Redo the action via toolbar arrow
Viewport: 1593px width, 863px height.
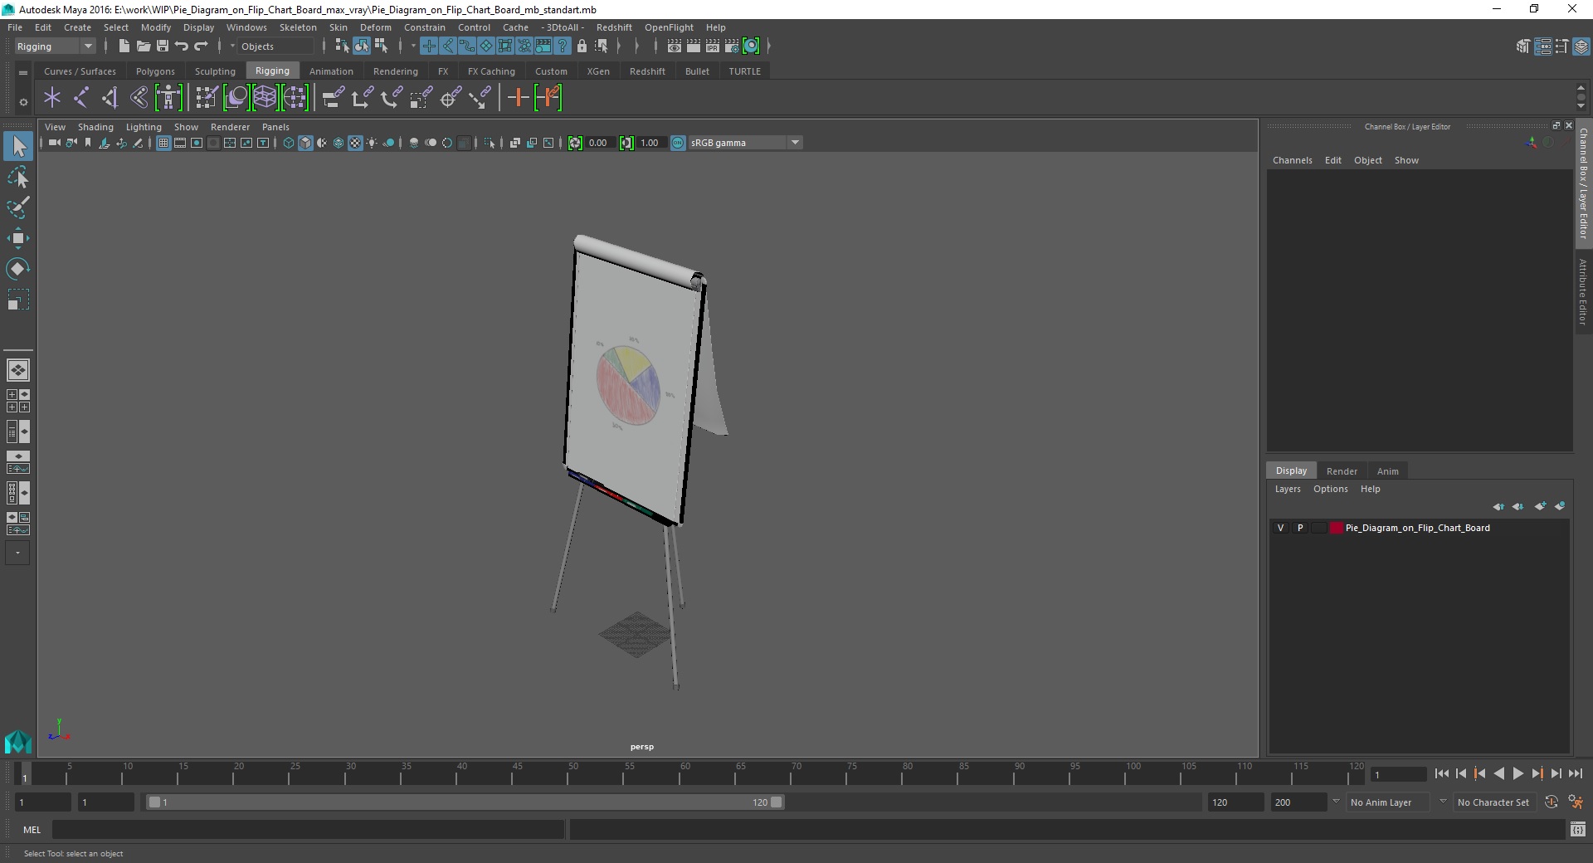coord(201,46)
